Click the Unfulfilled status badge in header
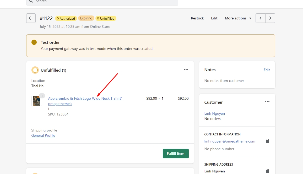303x174 pixels. 106,18
